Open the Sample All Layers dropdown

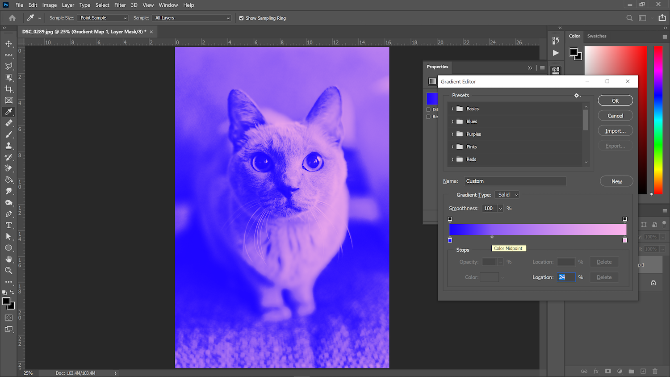coord(192,18)
